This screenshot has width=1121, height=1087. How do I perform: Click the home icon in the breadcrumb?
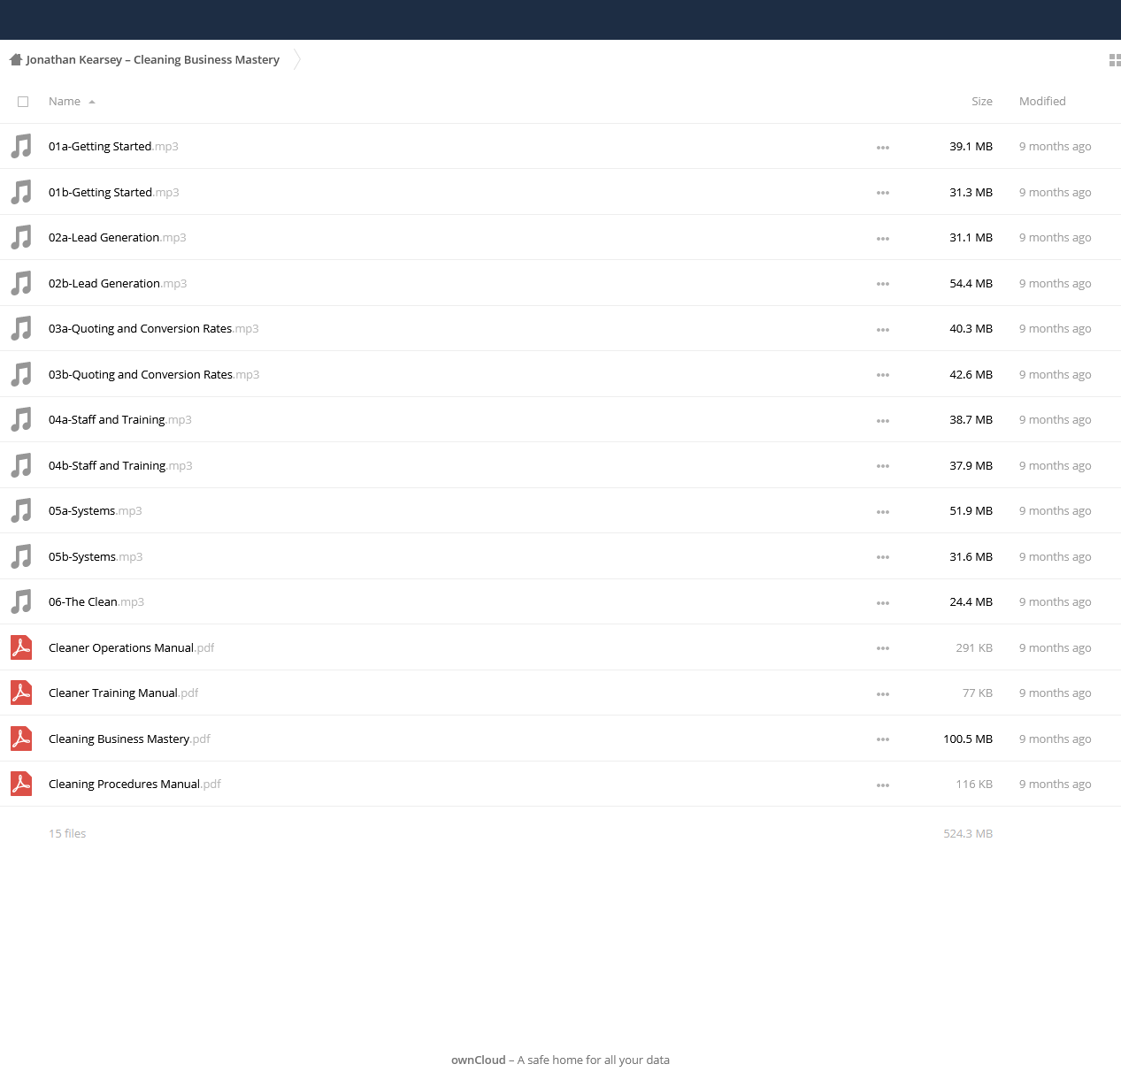(x=15, y=60)
